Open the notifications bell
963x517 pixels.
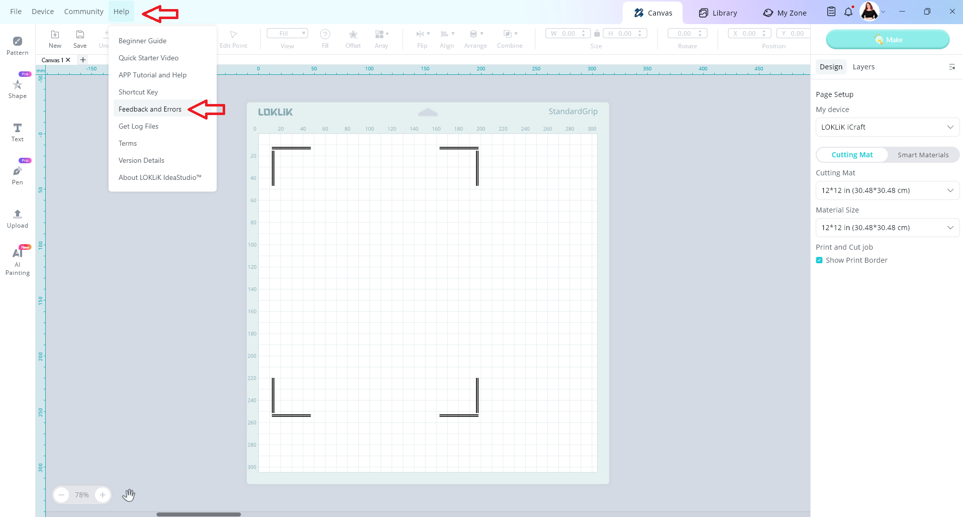tap(848, 12)
